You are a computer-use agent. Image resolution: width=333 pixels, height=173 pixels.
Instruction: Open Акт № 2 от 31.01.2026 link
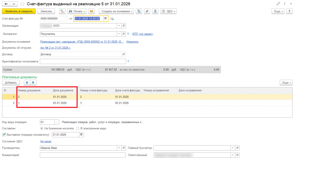[x=55, y=48]
